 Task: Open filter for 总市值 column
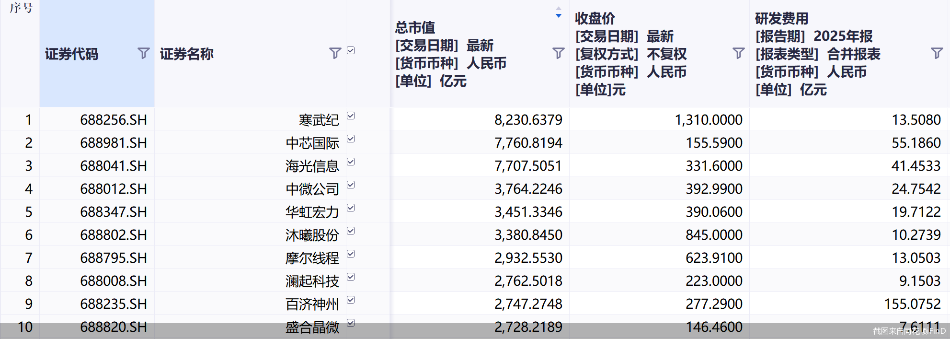coord(558,53)
